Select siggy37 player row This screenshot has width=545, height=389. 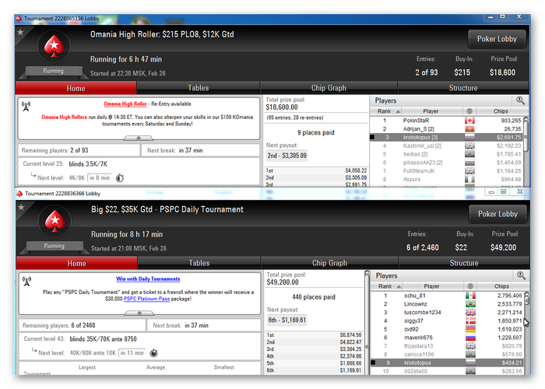447,321
